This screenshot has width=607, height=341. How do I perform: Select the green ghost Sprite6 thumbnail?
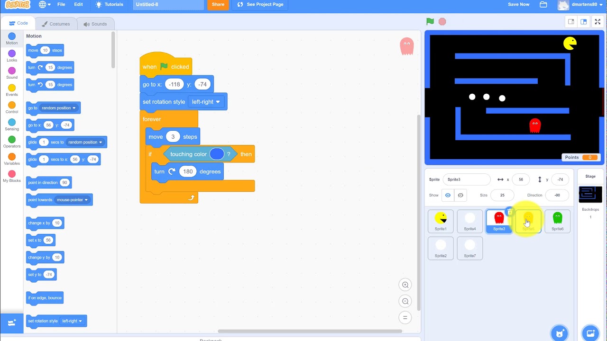[558, 221]
